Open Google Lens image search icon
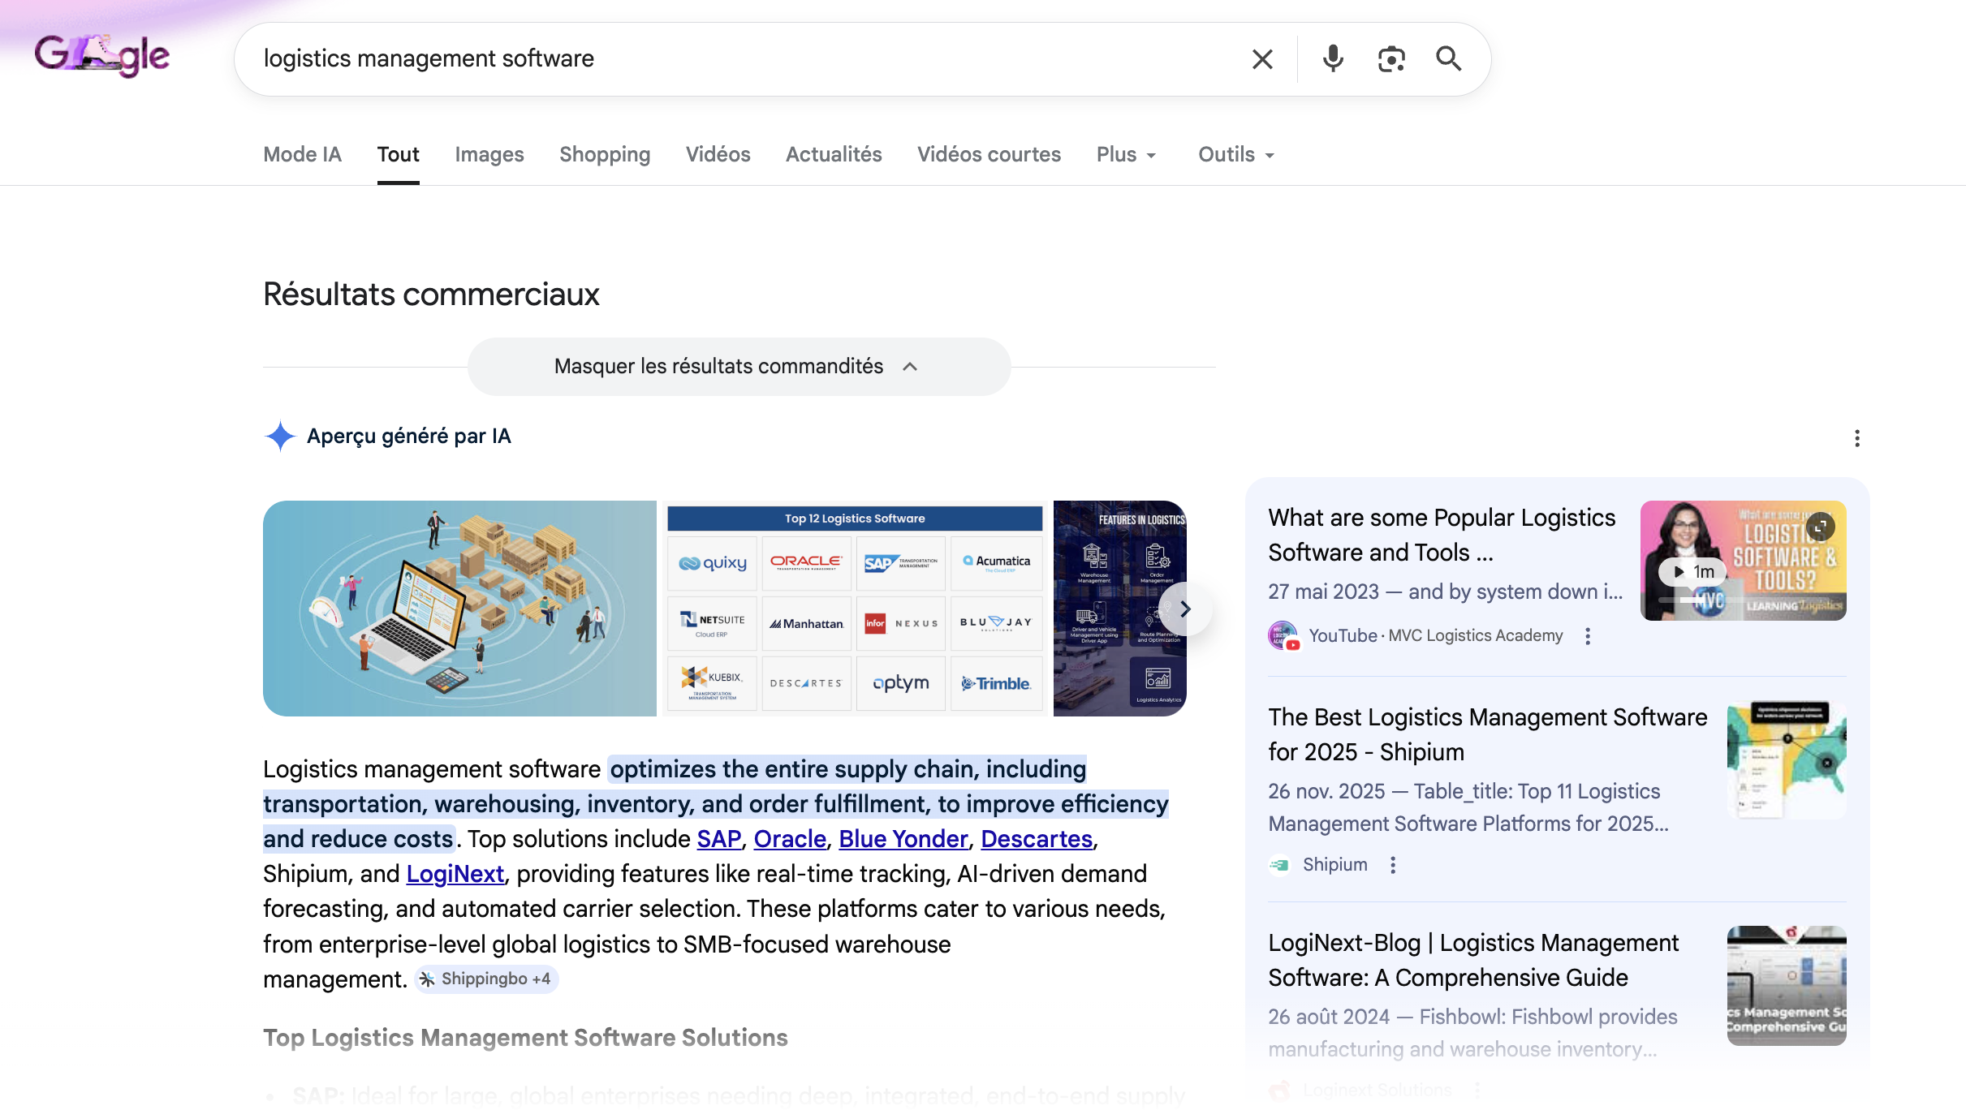Screen dimensions: 1966x1110 pyautogui.click(x=1391, y=59)
